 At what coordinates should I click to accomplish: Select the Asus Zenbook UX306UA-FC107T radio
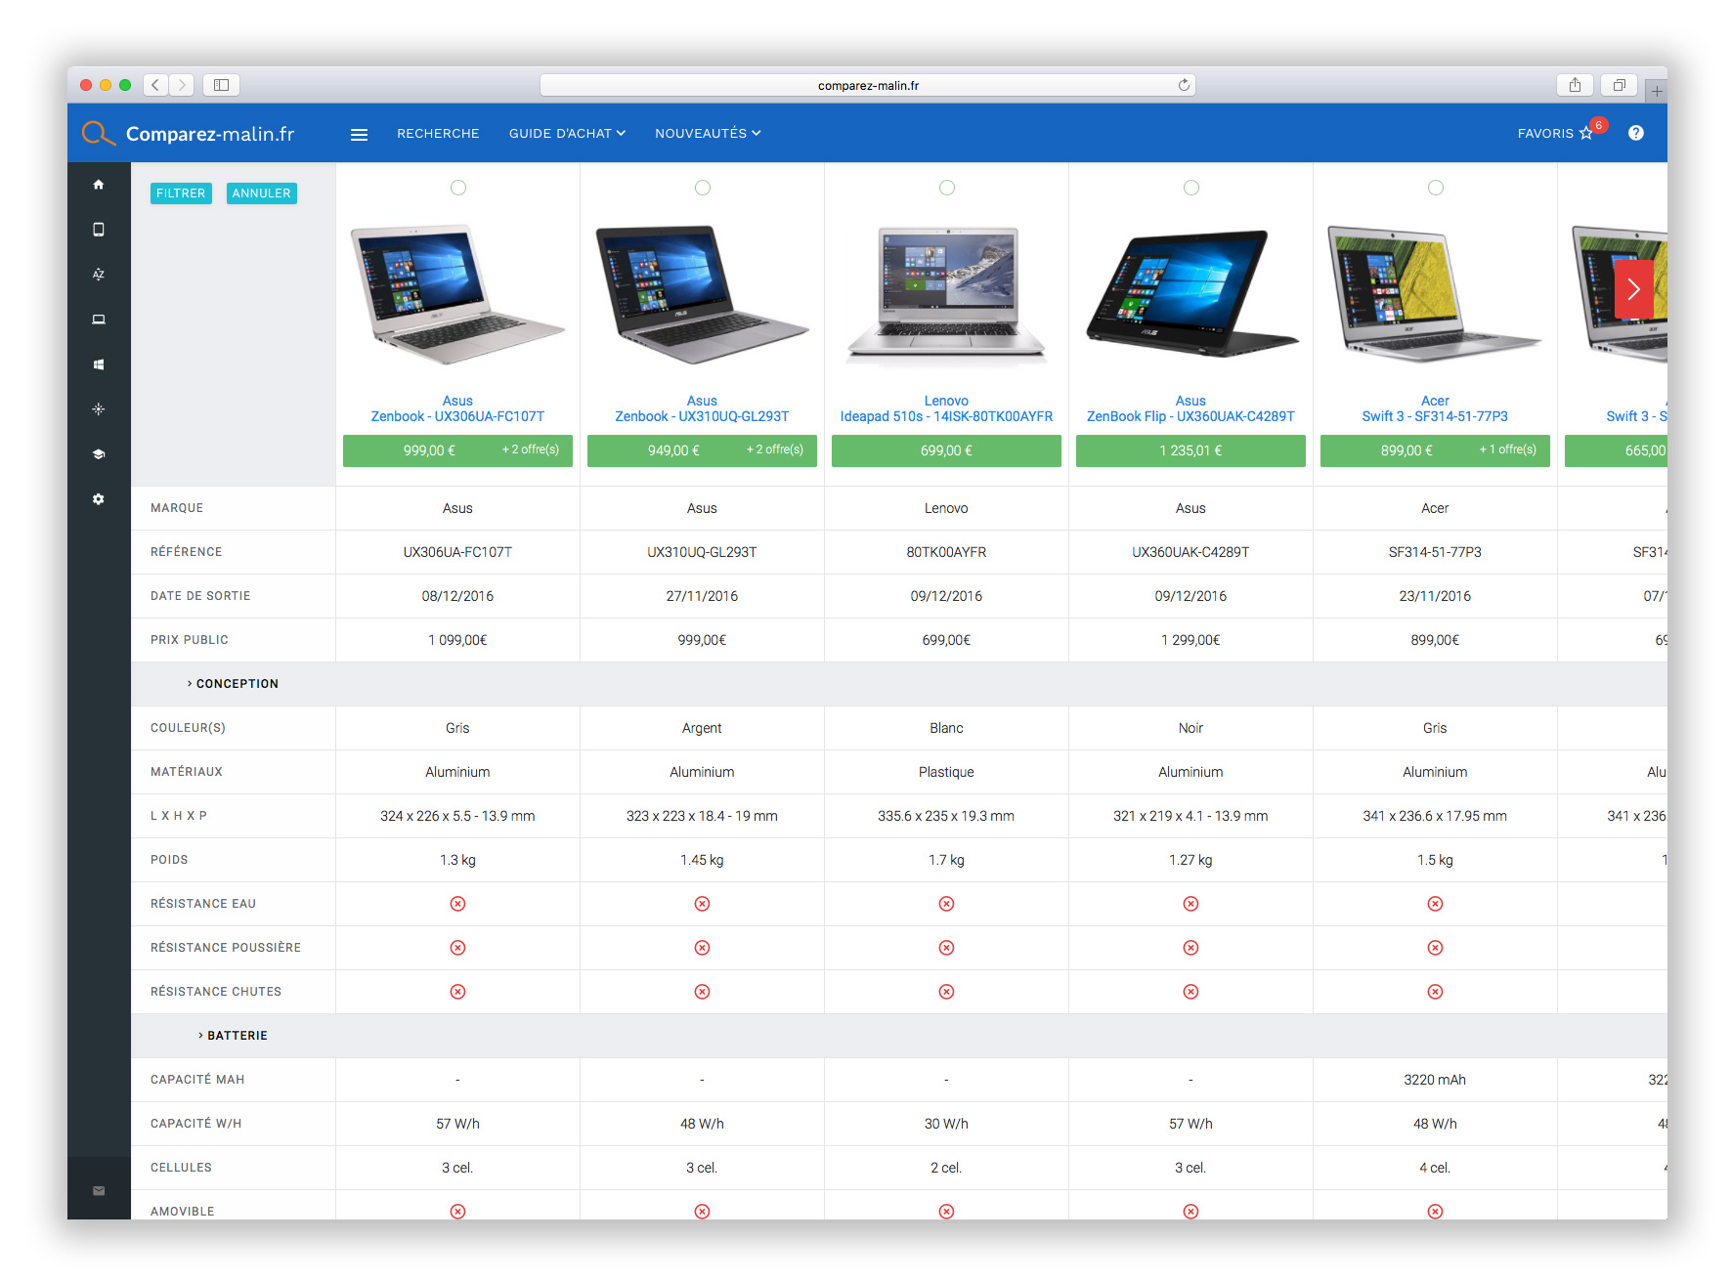[x=458, y=188]
